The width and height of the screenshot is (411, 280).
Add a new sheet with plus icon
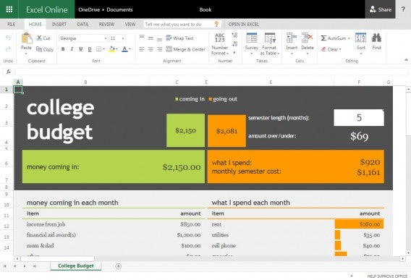[118, 266]
